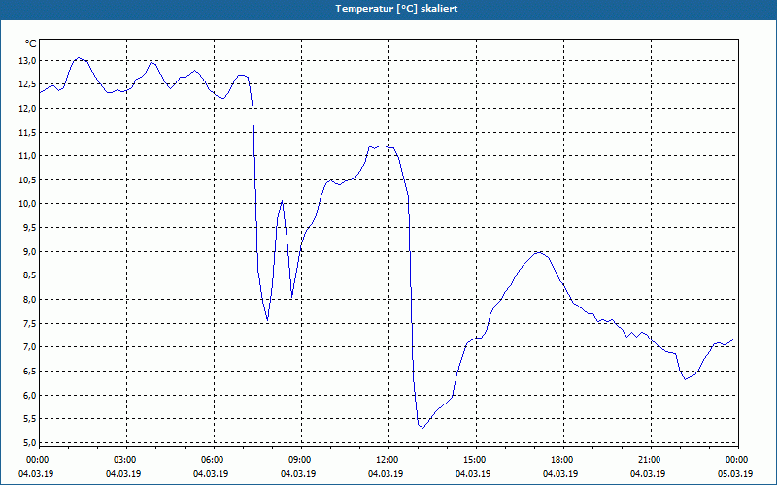Click the 10,5 y-axis value
777x485 pixels.
click(27, 180)
